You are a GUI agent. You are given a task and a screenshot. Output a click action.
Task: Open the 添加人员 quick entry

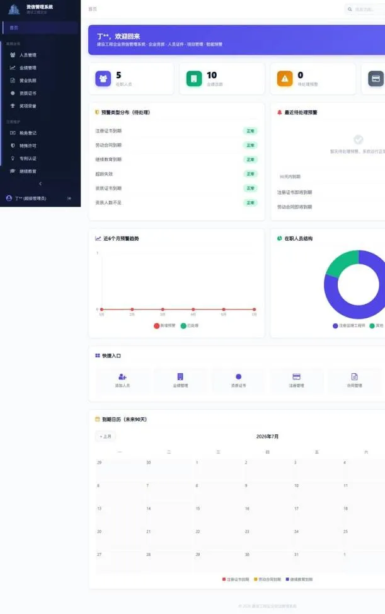[122, 380]
